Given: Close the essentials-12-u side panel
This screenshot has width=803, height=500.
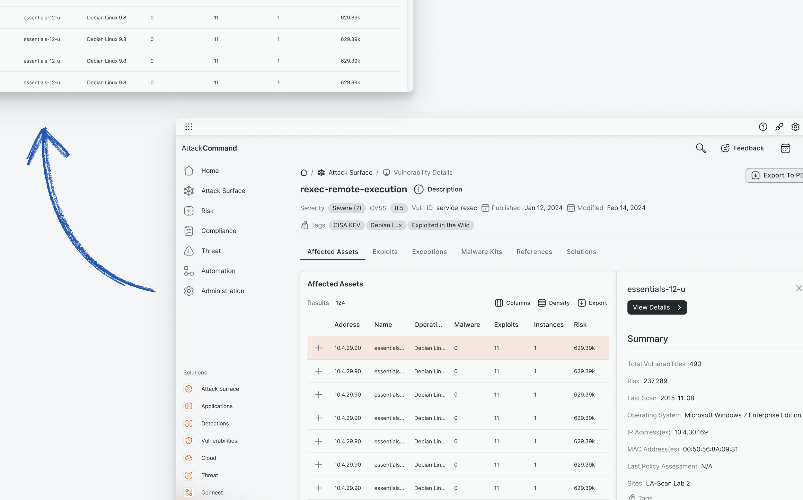Looking at the screenshot, I should pyautogui.click(x=799, y=289).
